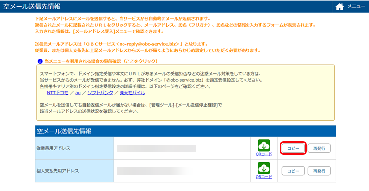Click QRコード link in 従業員用アドレス row
This screenshot has width=369, height=191.
point(264,154)
